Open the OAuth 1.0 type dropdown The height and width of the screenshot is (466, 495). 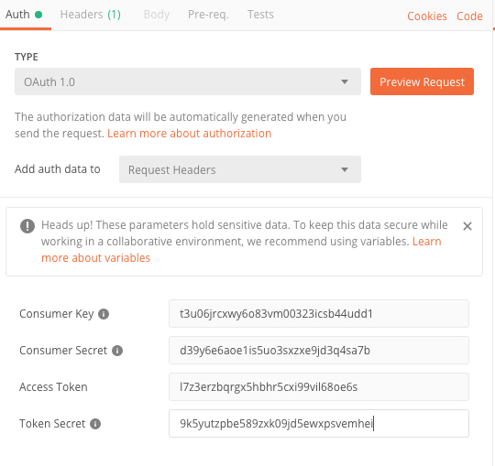point(188,81)
